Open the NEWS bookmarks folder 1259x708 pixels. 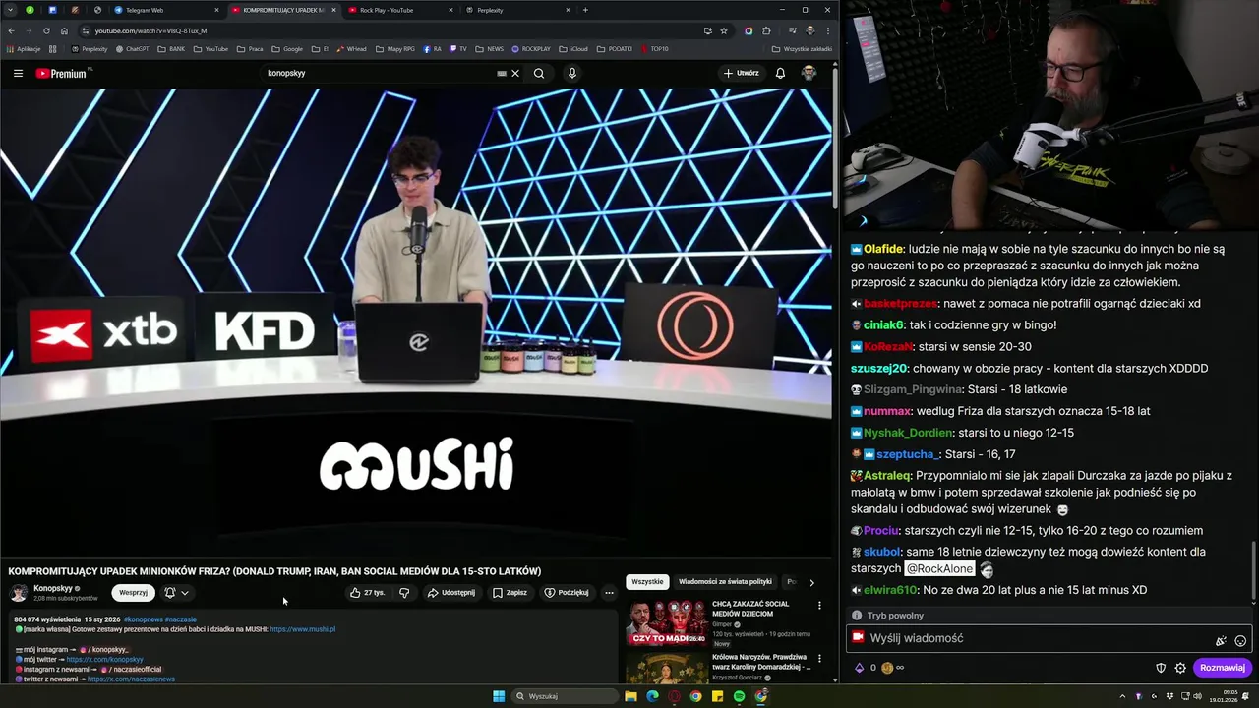[490, 48]
